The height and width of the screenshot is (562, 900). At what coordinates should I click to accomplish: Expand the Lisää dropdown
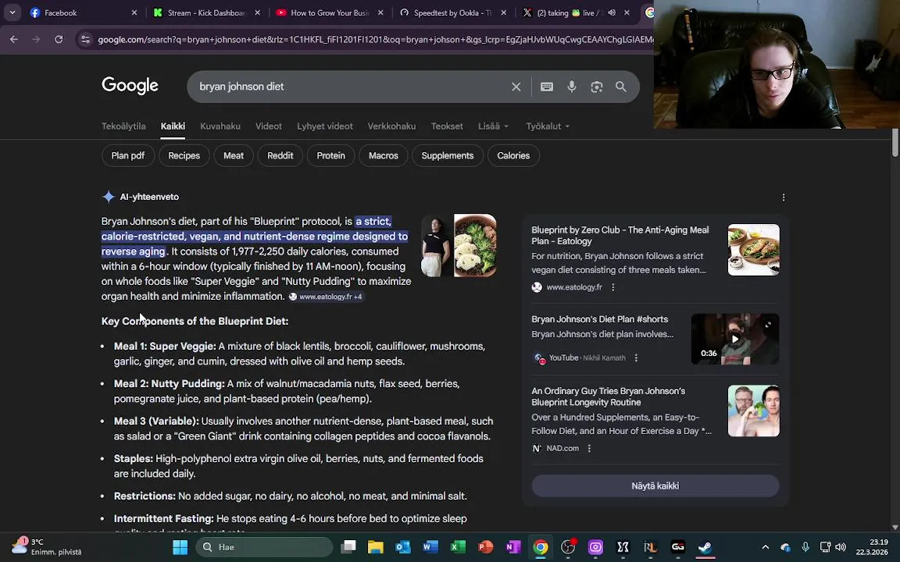tap(493, 126)
